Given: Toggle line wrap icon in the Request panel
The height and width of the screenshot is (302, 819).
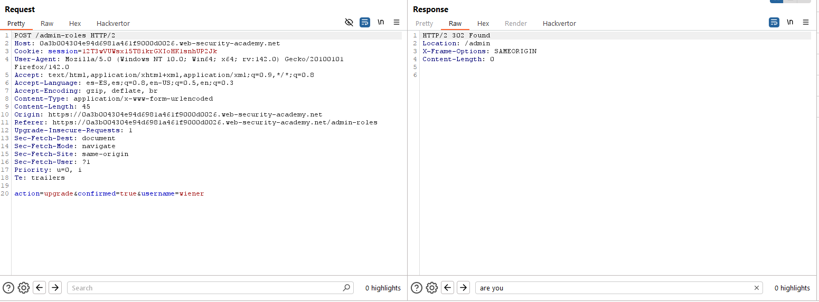Looking at the screenshot, I should 365,22.
